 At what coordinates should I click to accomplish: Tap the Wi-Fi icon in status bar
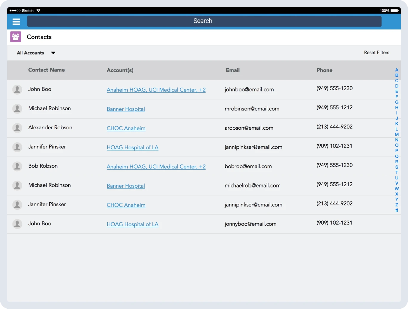38,10
